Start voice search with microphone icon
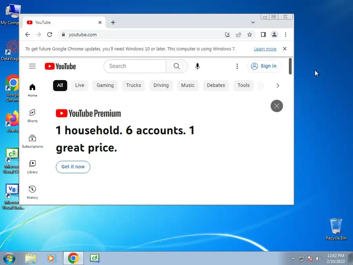 [x=198, y=66]
